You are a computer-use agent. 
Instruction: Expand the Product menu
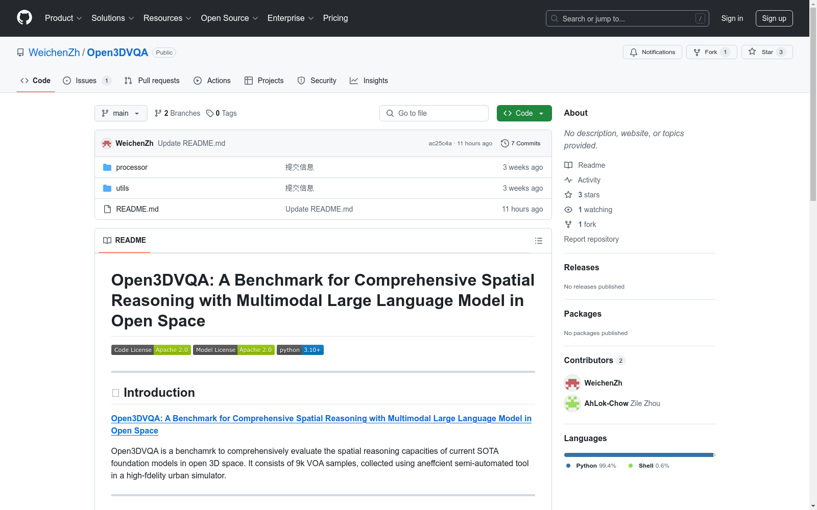click(x=63, y=18)
